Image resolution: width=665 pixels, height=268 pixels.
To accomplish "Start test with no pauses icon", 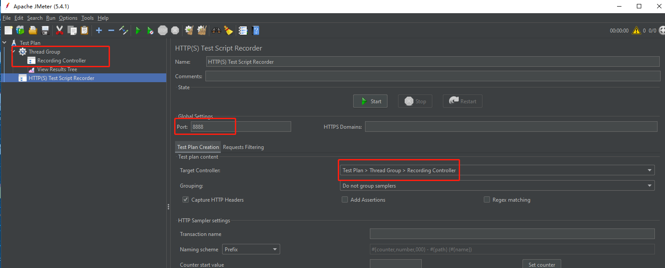I will click(x=150, y=30).
